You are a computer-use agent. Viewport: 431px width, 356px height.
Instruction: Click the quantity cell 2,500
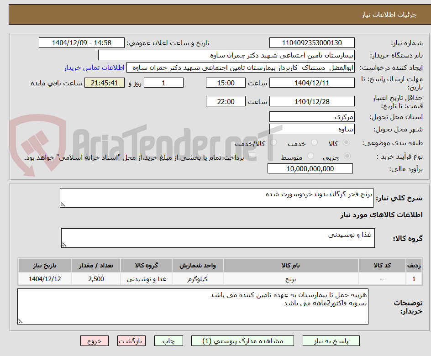[x=96, y=279]
